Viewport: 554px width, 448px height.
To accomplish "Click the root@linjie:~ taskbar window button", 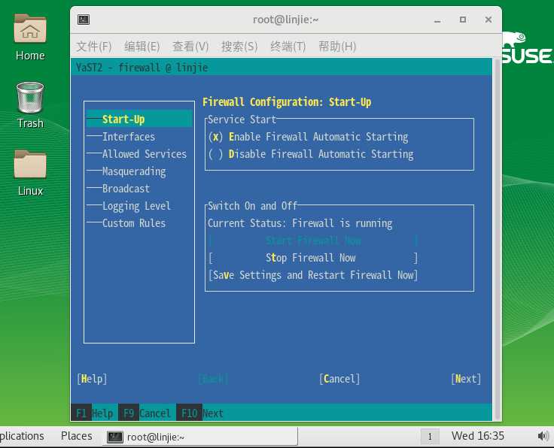I will click(x=200, y=437).
